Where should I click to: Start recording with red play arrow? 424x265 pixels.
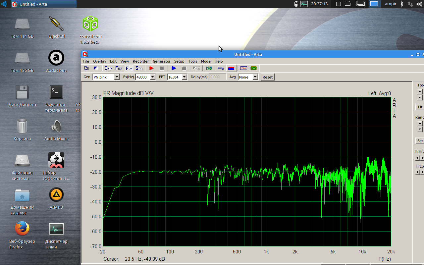coord(151,68)
